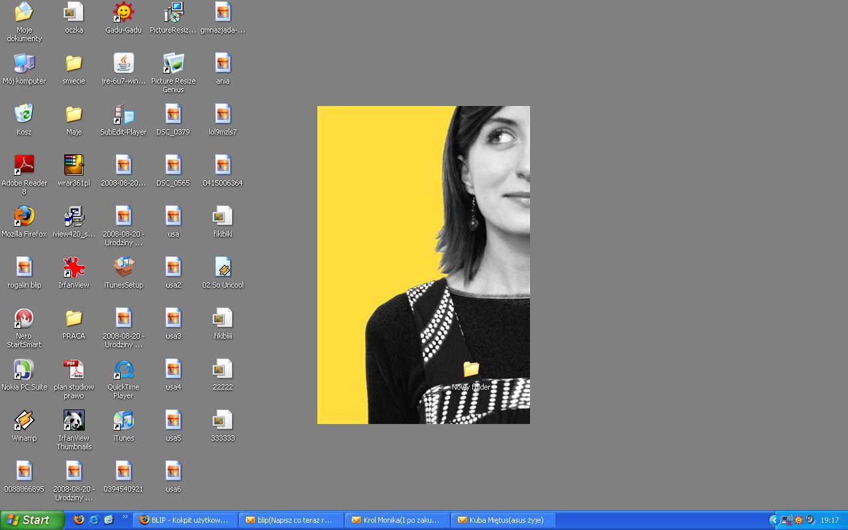The image size is (848, 530).
Task: Click the Adobe Reader 8 icon
Action: click(24, 166)
